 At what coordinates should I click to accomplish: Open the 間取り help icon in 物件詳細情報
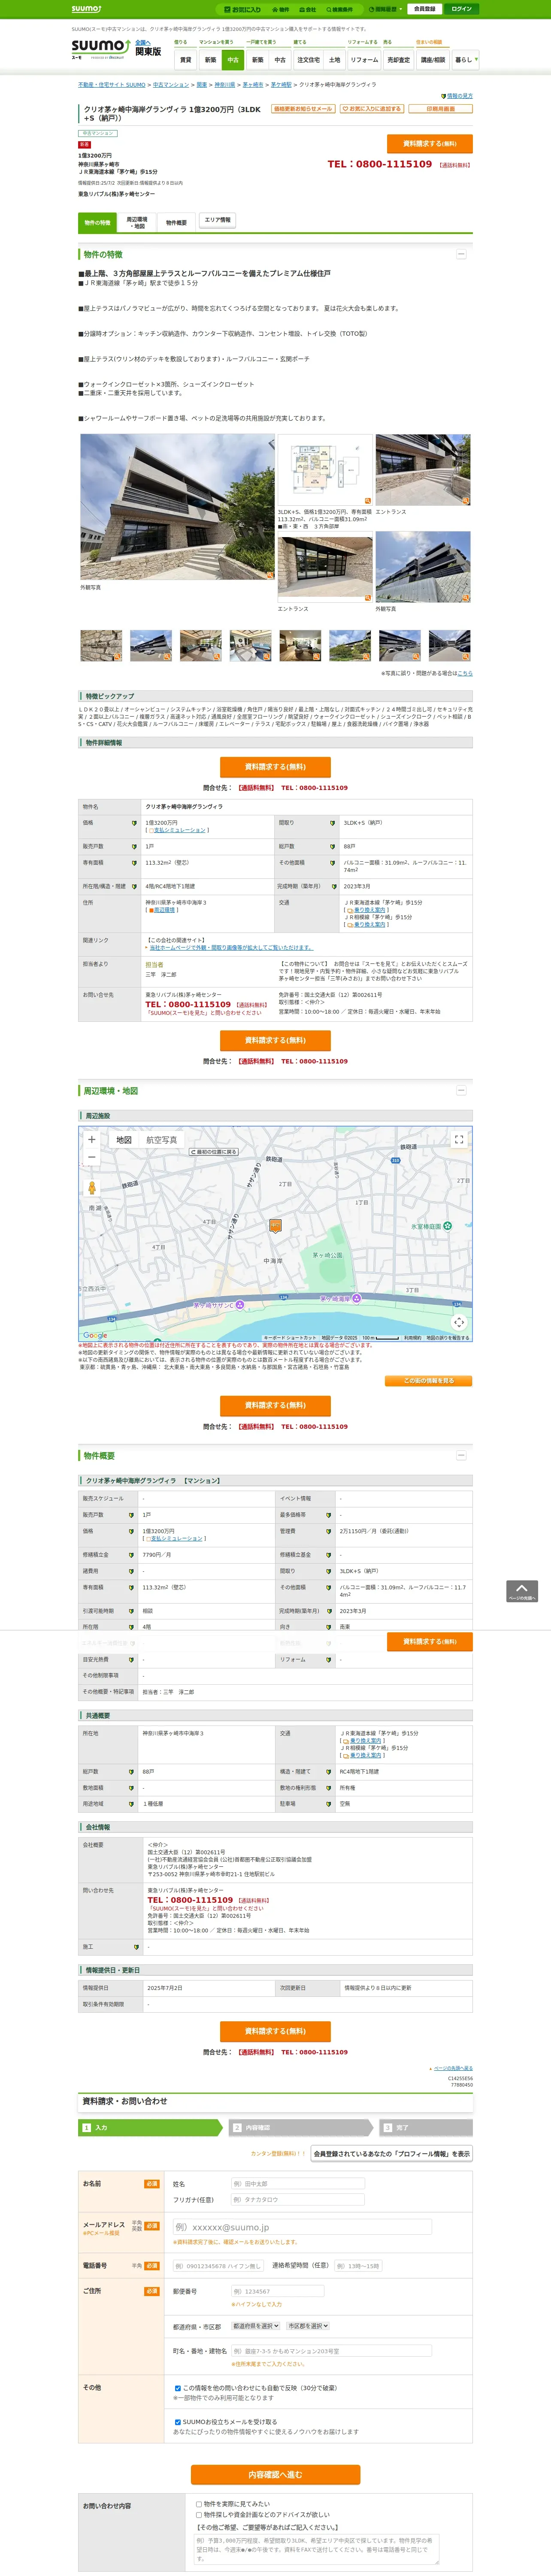pyautogui.click(x=332, y=823)
